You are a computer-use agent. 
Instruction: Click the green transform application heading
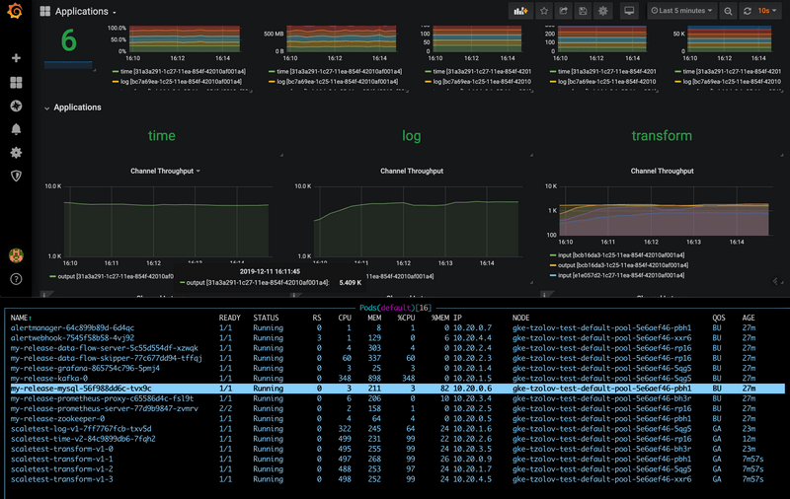(x=662, y=135)
